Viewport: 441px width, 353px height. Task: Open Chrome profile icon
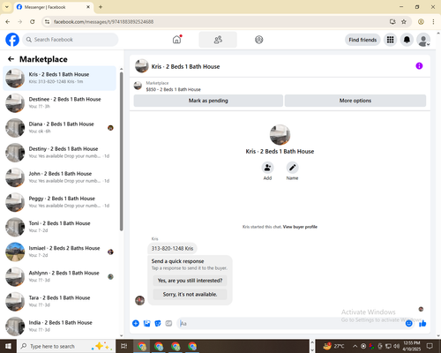point(421,21)
